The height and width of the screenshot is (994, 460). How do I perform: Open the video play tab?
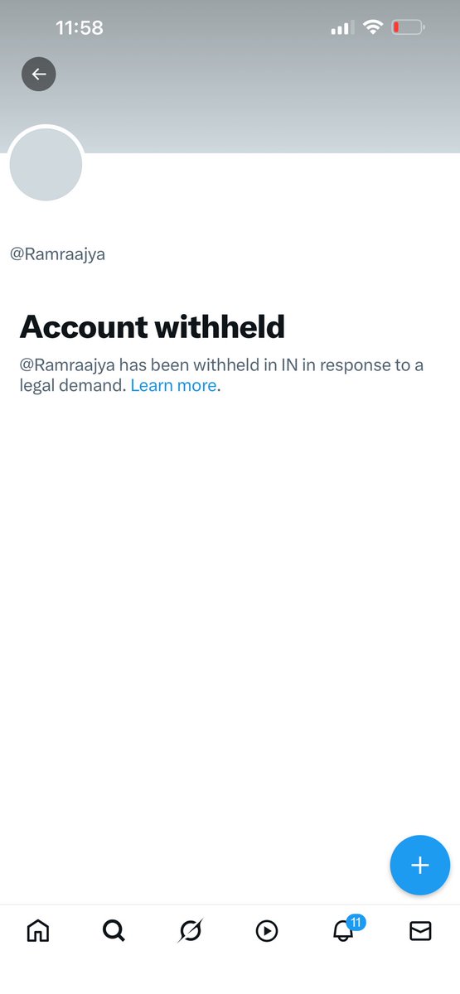[x=266, y=931]
